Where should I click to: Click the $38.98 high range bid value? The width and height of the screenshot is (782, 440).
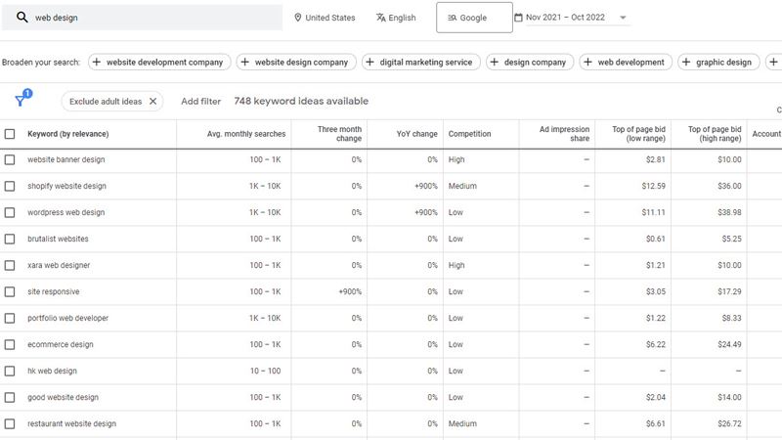coord(729,212)
